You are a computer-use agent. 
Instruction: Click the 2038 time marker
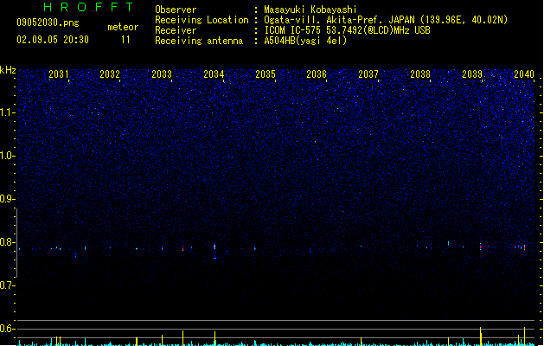(420, 74)
